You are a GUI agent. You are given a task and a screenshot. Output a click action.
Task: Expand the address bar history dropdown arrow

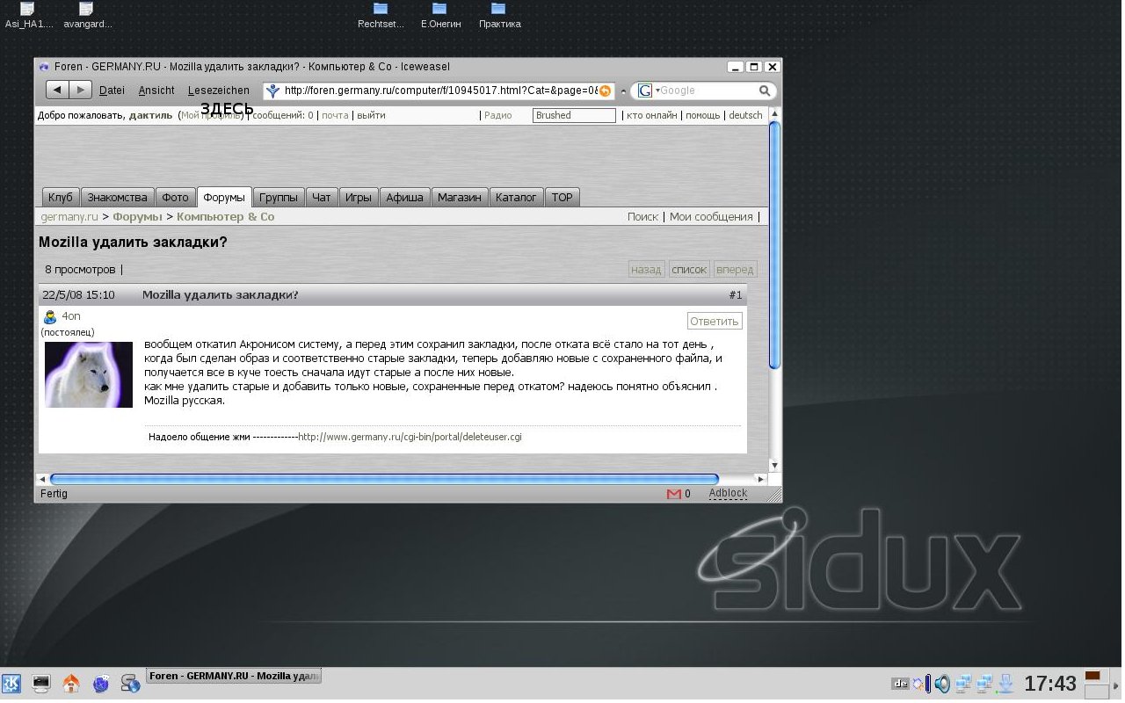point(623,91)
